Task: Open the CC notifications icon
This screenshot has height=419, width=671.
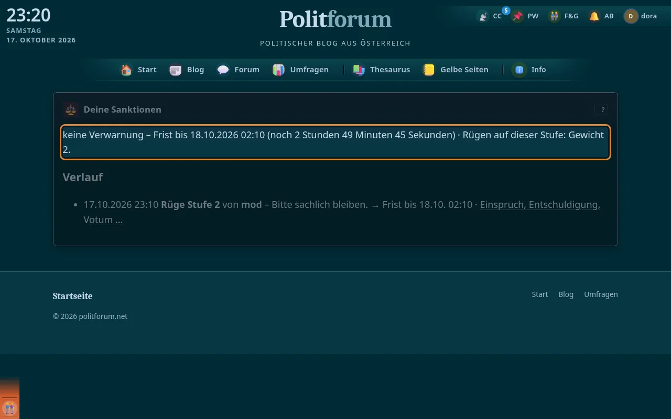Action: (x=483, y=16)
